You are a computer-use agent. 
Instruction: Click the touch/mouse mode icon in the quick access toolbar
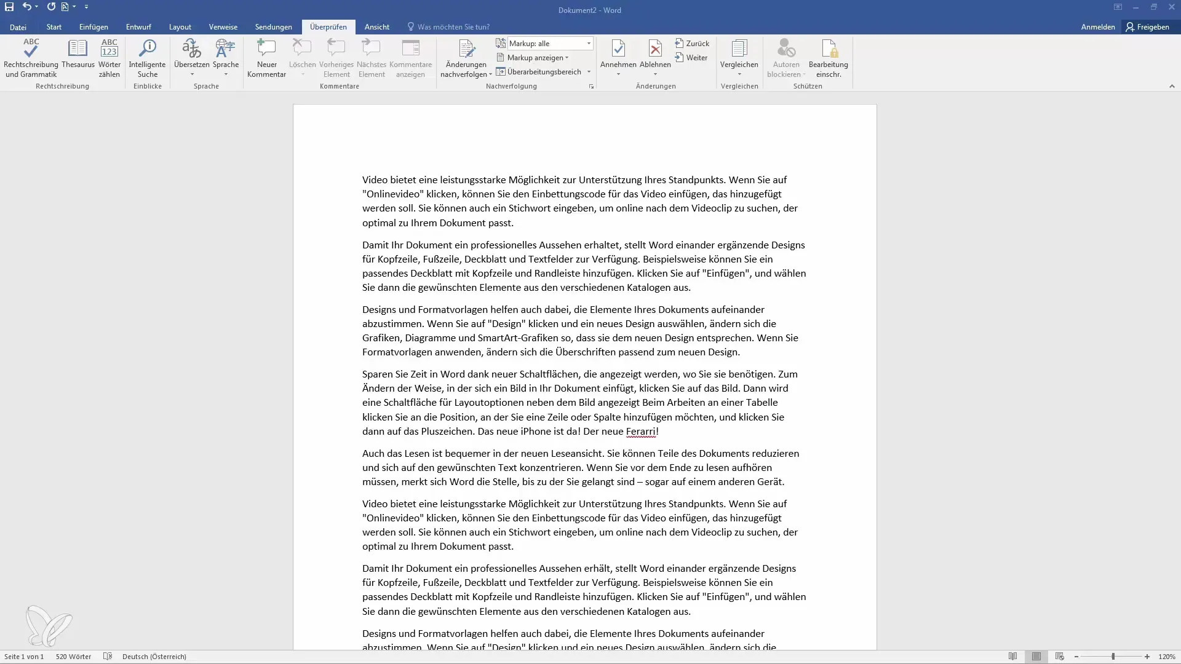(65, 7)
